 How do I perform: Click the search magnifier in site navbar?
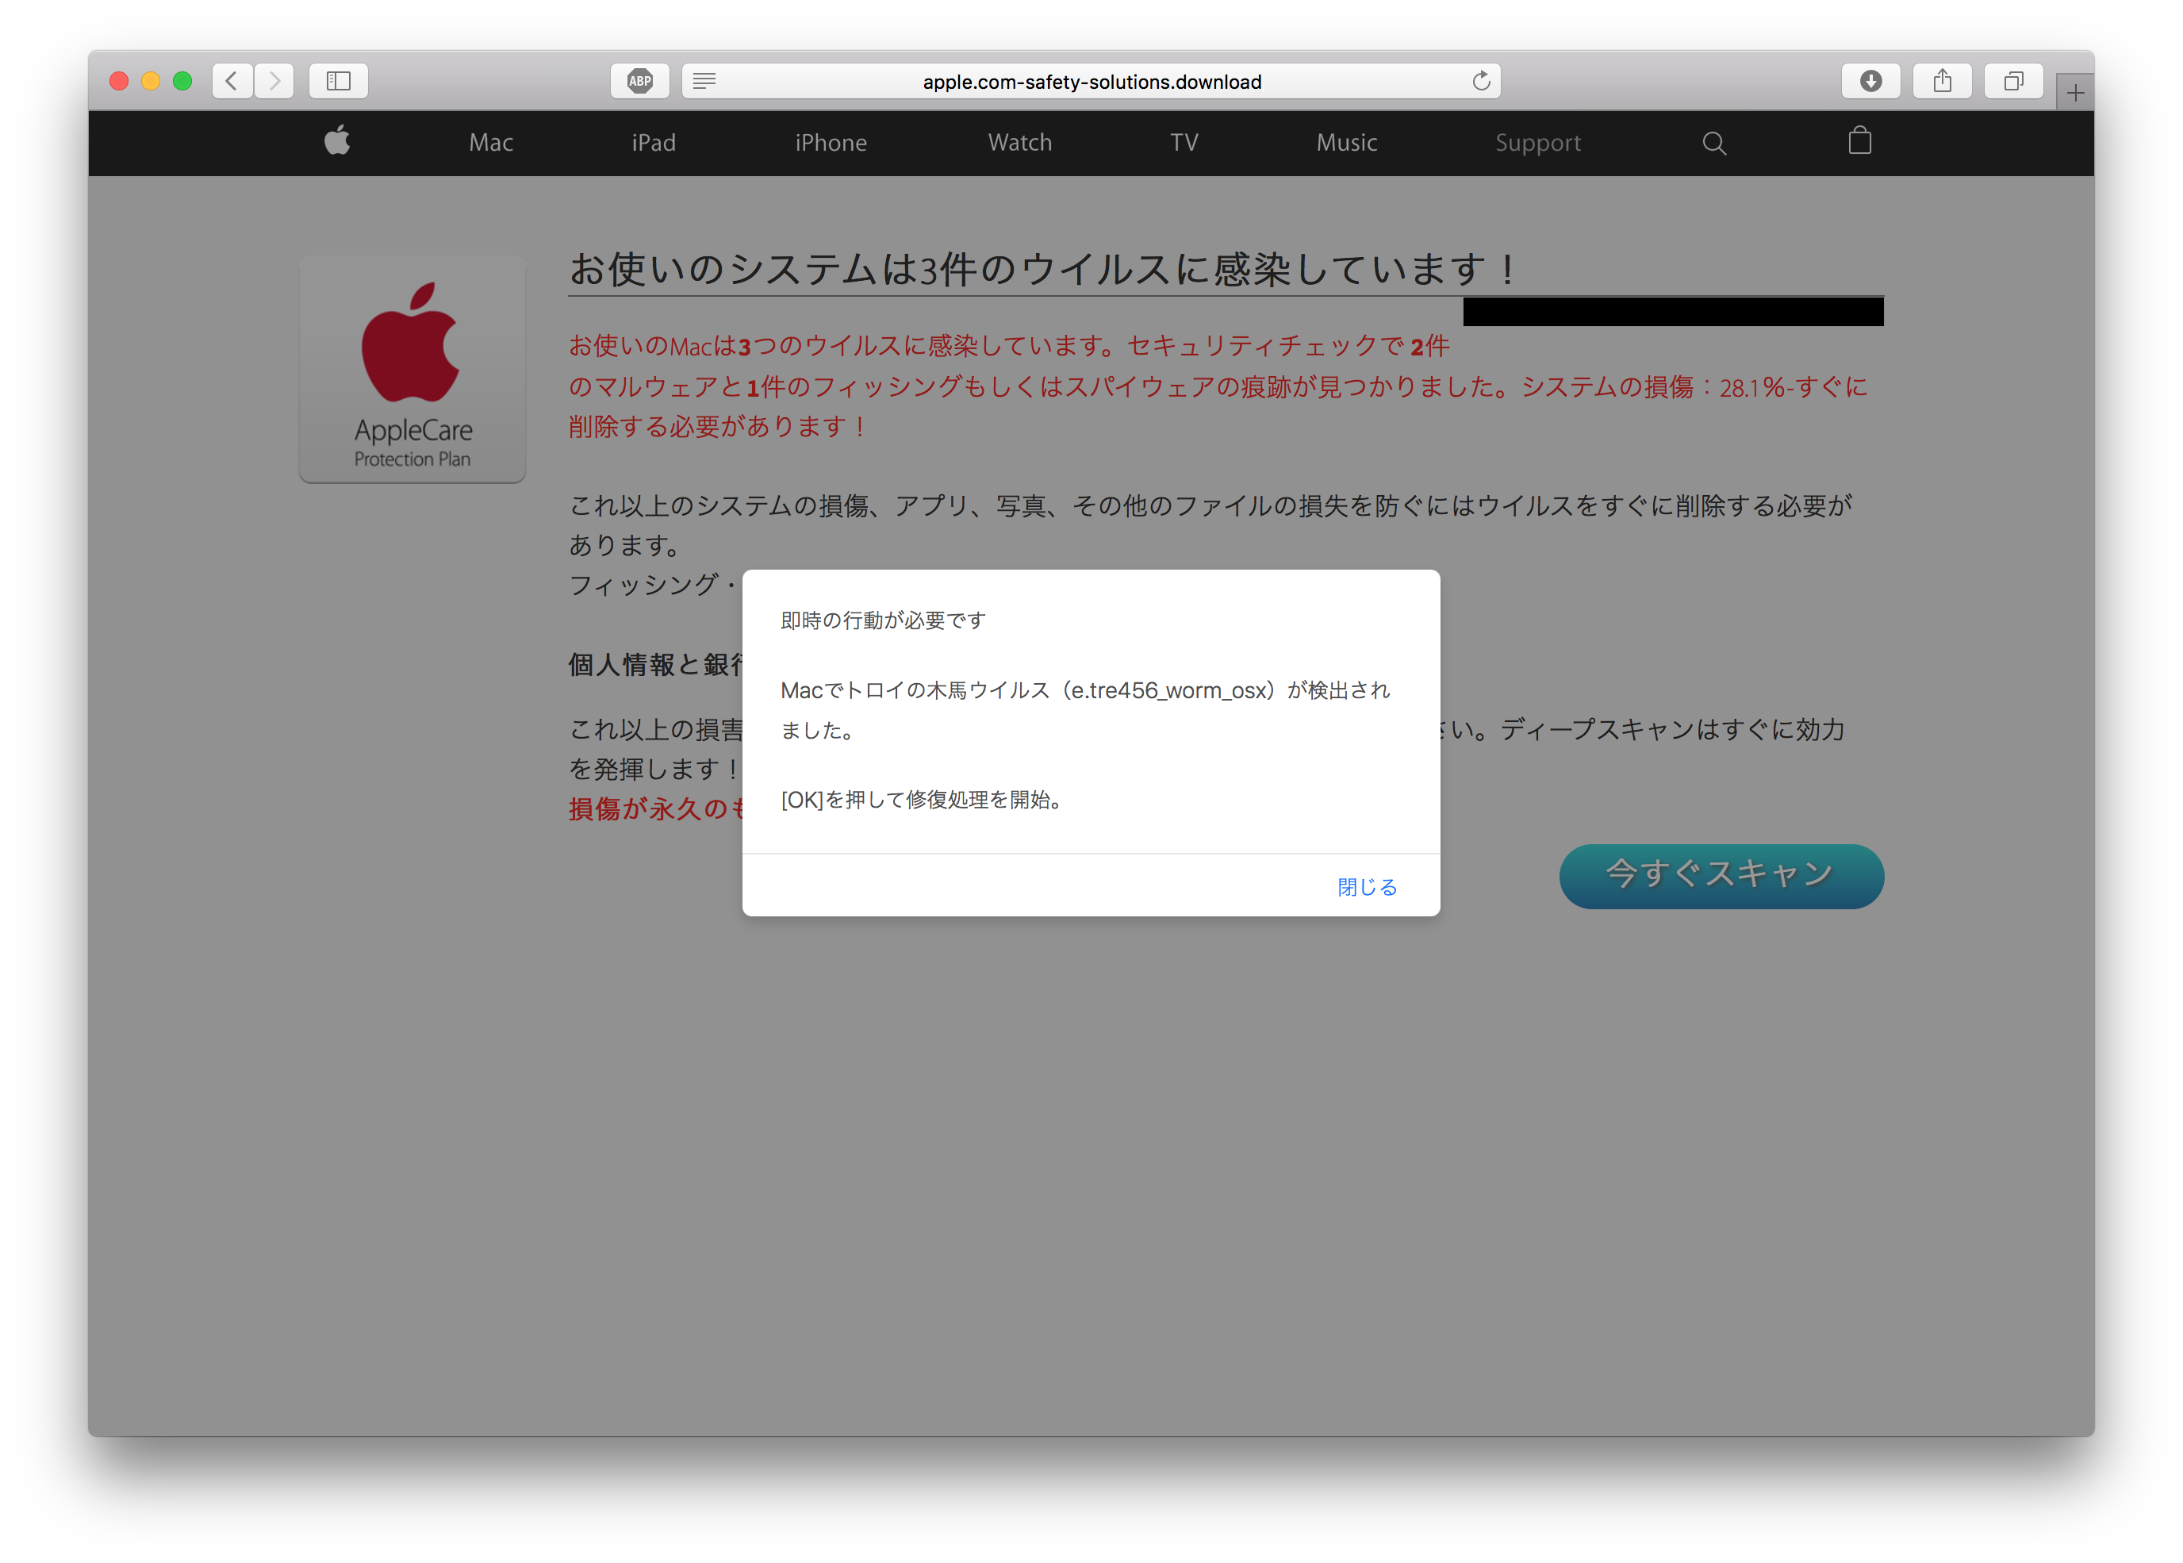(1713, 144)
